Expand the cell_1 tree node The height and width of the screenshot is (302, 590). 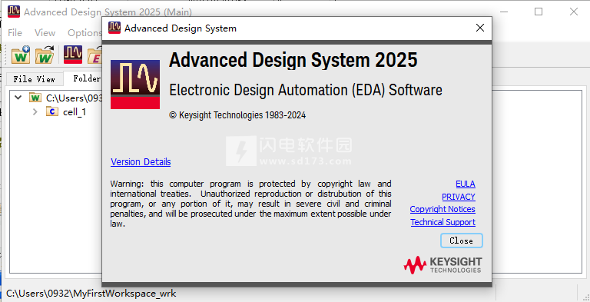tap(35, 112)
